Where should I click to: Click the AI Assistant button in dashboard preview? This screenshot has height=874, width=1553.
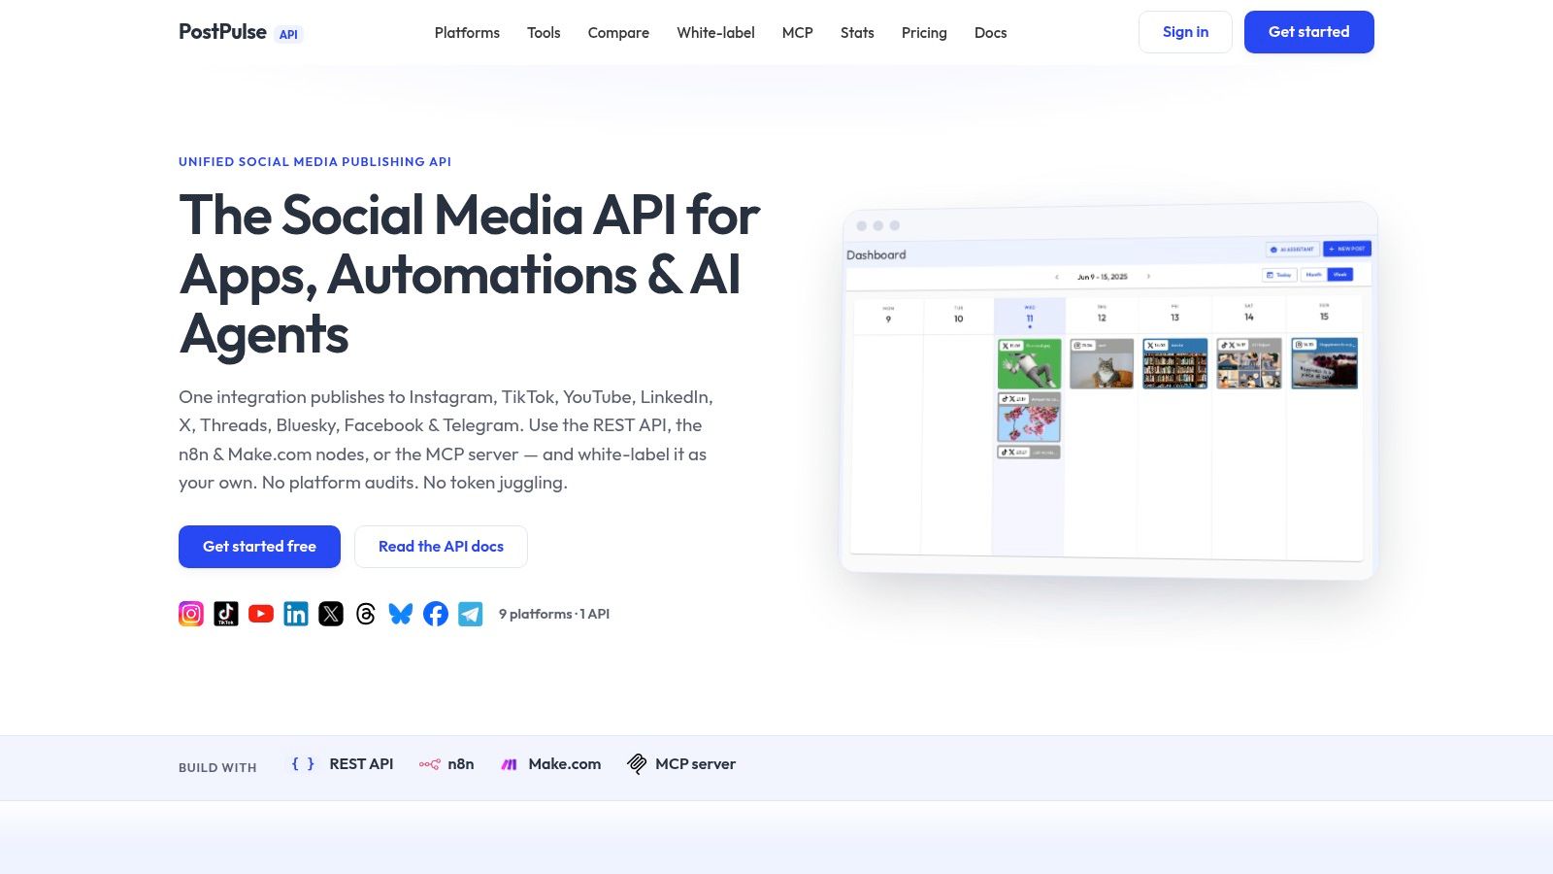(x=1292, y=250)
